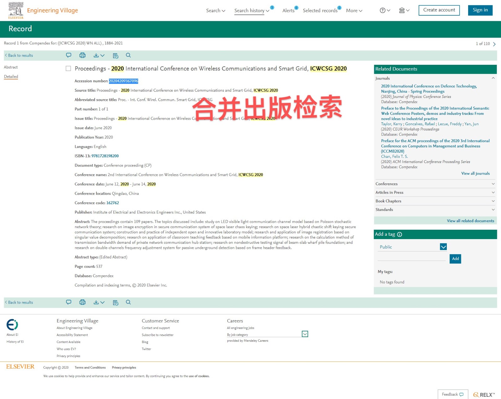
Task: Open the More dropdown menu
Action: point(354,11)
